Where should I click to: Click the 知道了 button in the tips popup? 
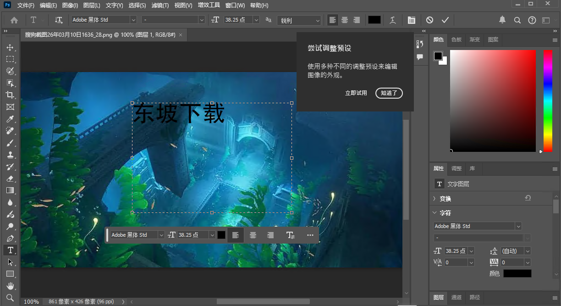click(x=389, y=93)
